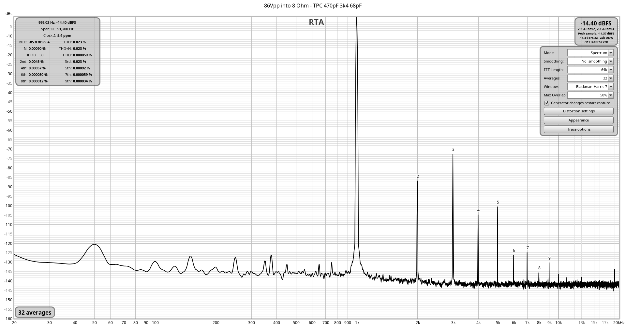The image size is (626, 327).
Task: Click the harmonic marker labeled 9
Action: tap(549, 258)
